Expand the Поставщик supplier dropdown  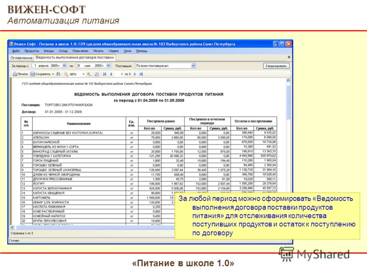pyautogui.click(x=193, y=66)
